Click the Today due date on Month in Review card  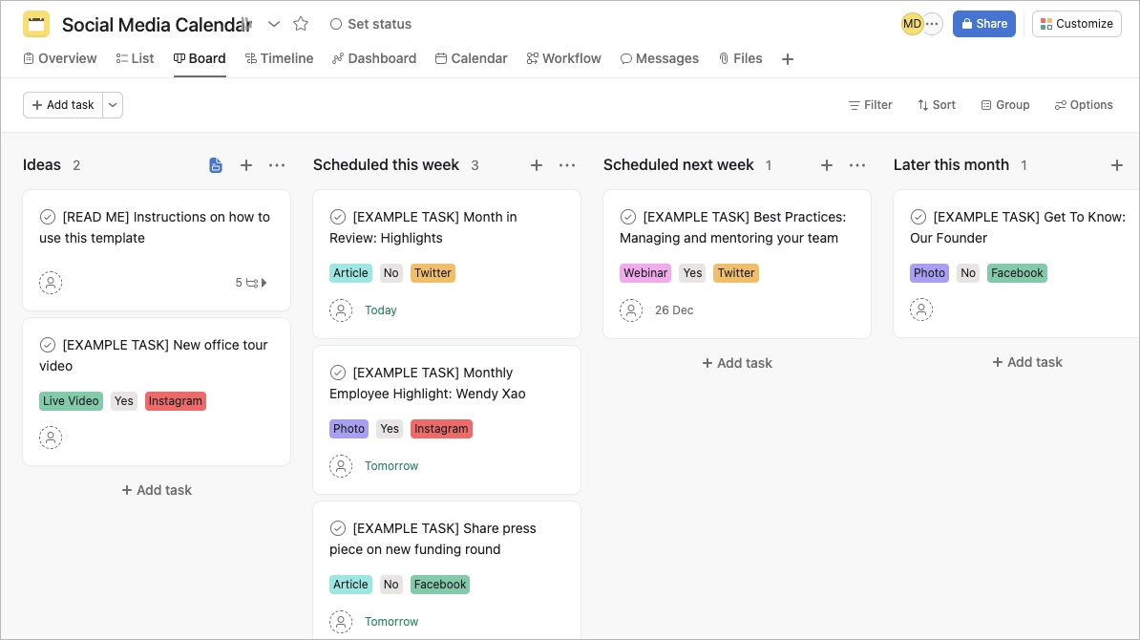click(x=380, y=310)
